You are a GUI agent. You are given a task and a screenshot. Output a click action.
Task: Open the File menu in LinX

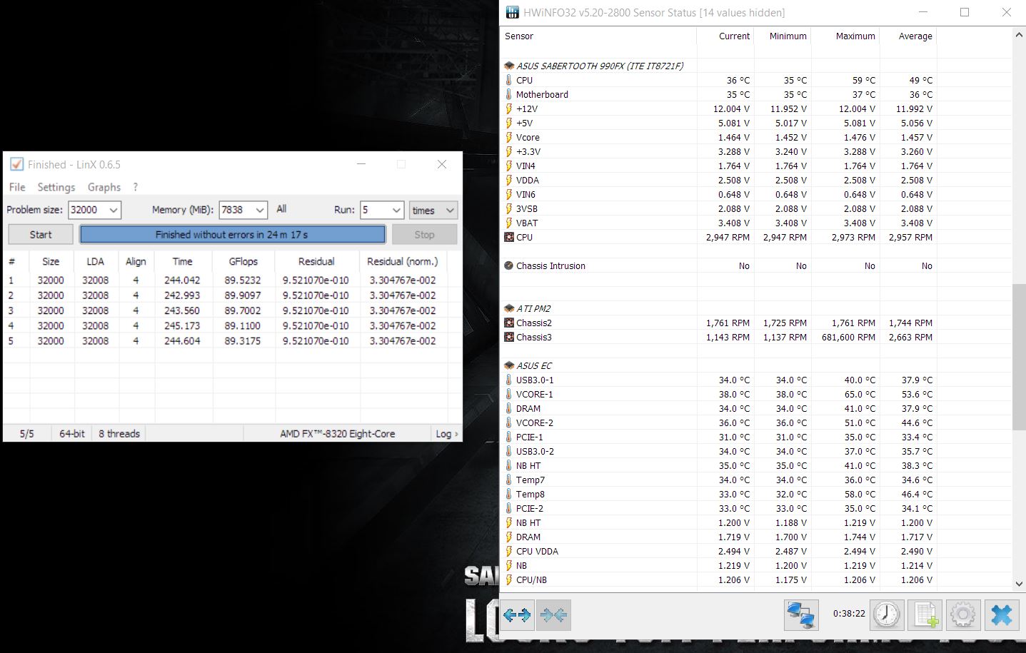pos(17,187)
